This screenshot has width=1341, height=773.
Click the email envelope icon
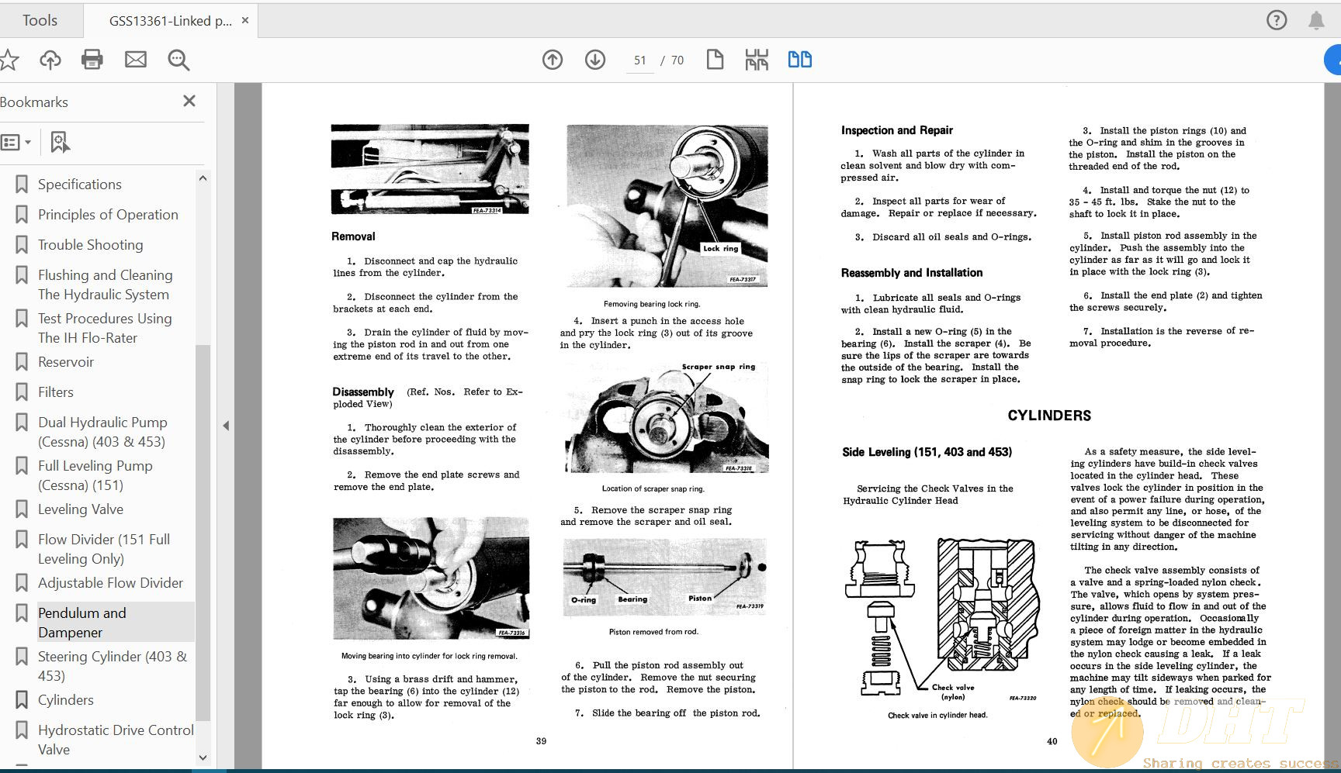click(x=136, y=60)
